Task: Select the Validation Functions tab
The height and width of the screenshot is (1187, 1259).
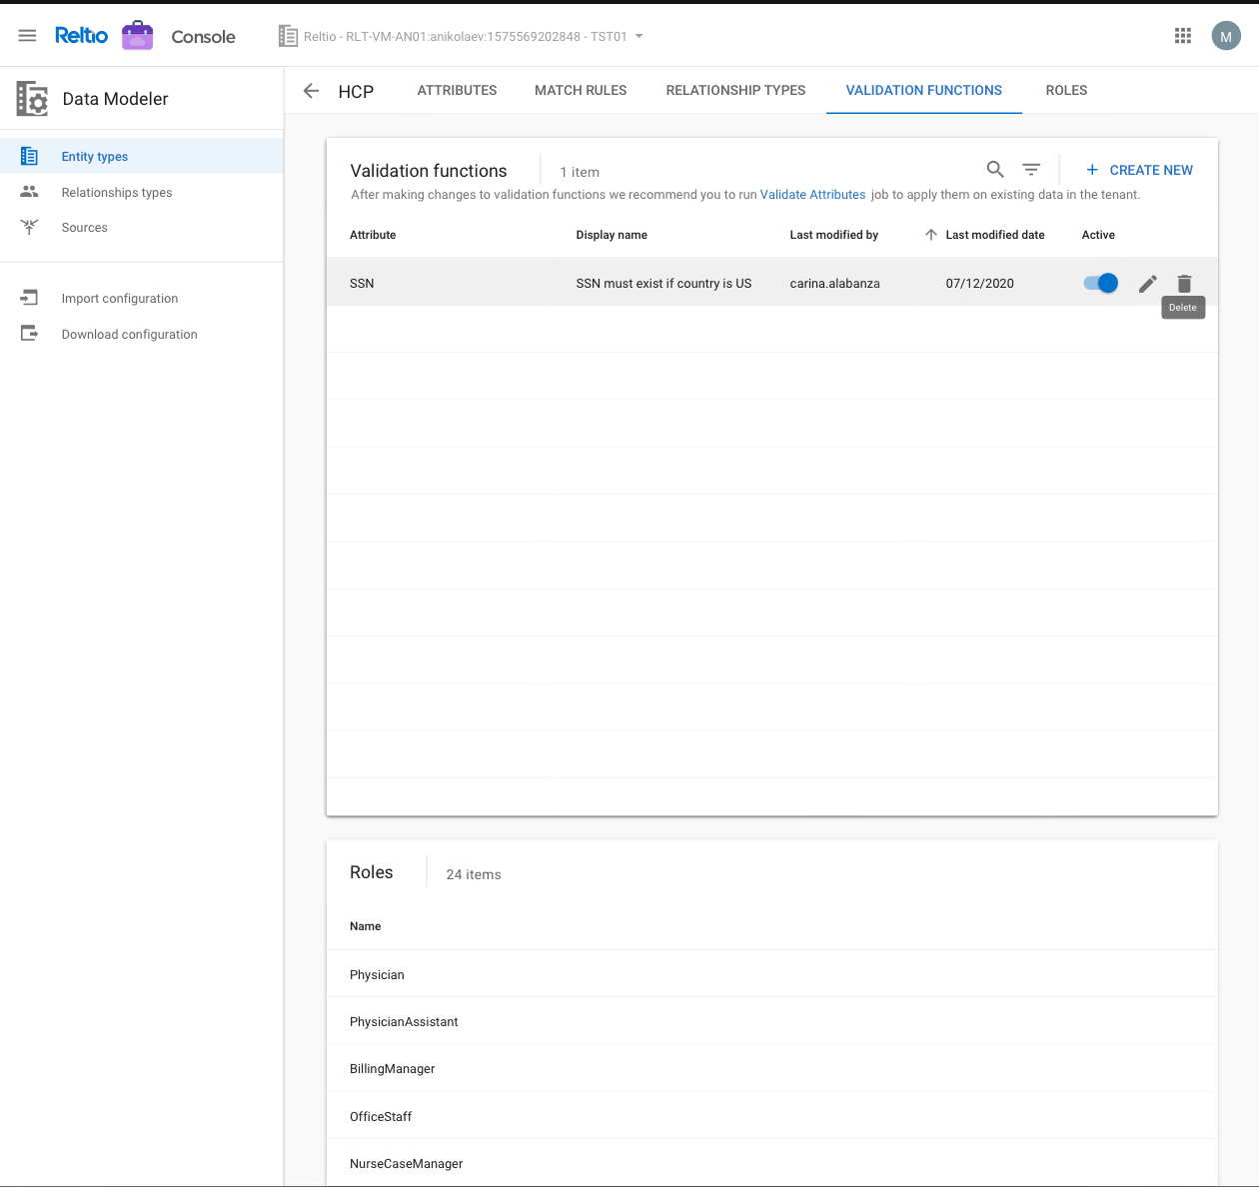Action: coord(924,90)
